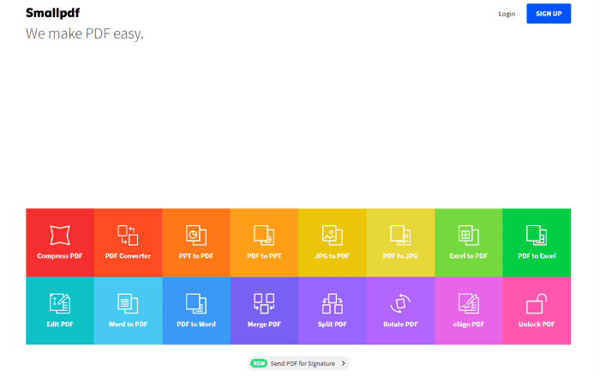
Task: Launch the Edit PDF tool icon
Action: [60, 303]
